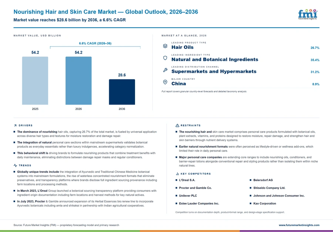Image resolution: width=333 pixels, height=232 pixels.
Task: Click the 'MAJOR COUNTRY' label
Action: click(183, 79)
